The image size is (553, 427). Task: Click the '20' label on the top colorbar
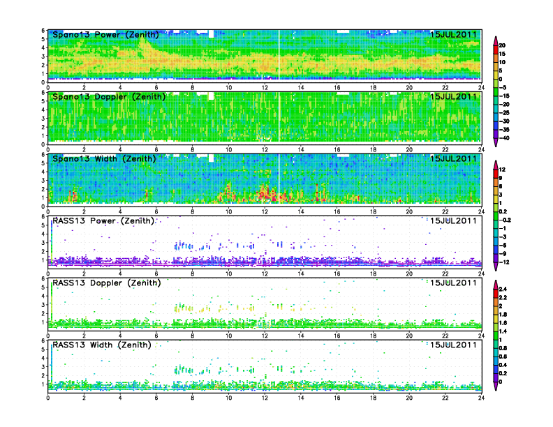(x=502, y=45)
